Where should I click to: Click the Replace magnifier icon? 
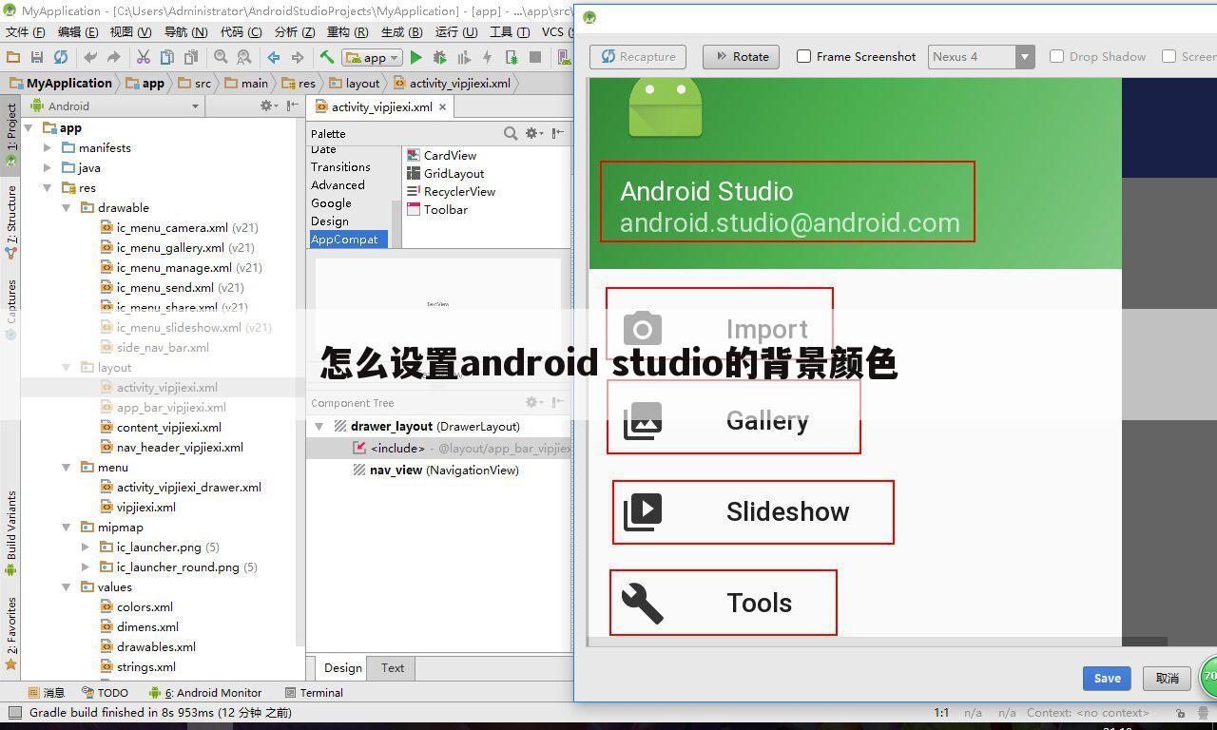click(244, 57)
